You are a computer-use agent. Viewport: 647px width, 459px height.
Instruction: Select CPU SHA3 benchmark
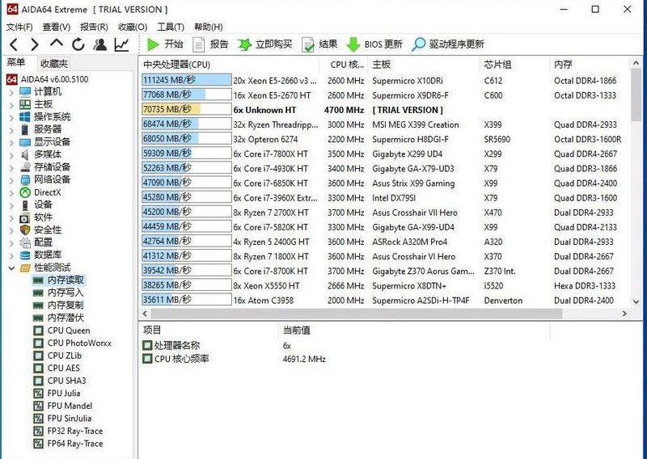[60, 381]
